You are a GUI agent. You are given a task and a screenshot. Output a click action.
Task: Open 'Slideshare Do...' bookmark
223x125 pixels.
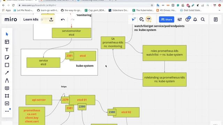118,10
